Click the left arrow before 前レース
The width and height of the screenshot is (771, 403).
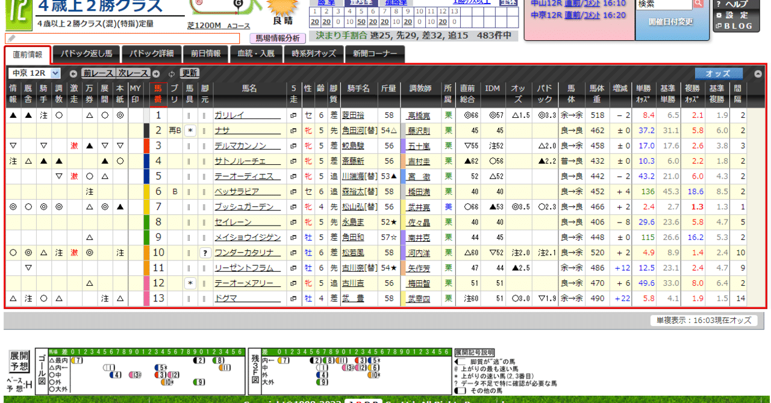pos(73,74)
